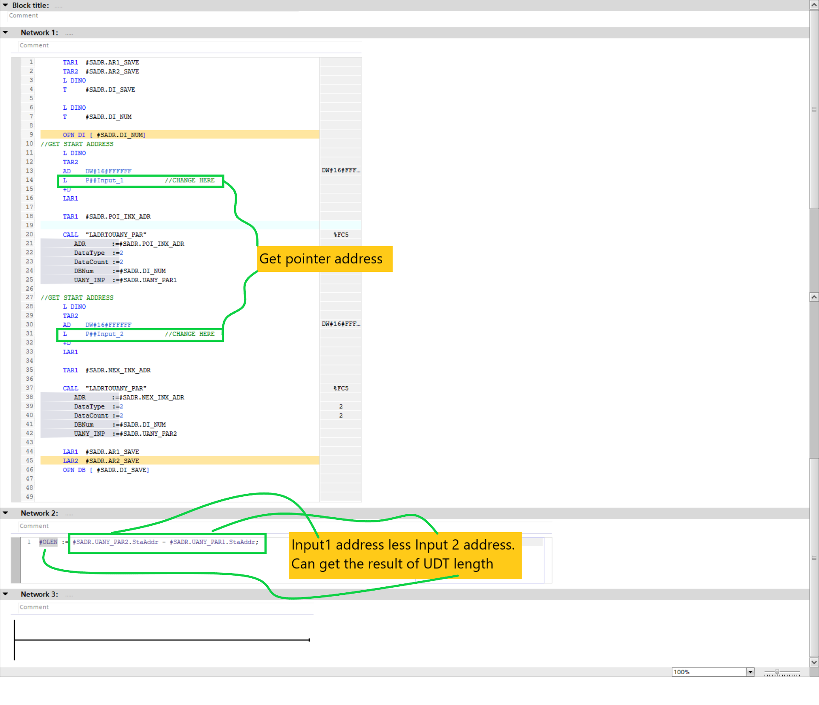
Task: Click the scroll down arrow at bottom right
Action: click(814, 662)
